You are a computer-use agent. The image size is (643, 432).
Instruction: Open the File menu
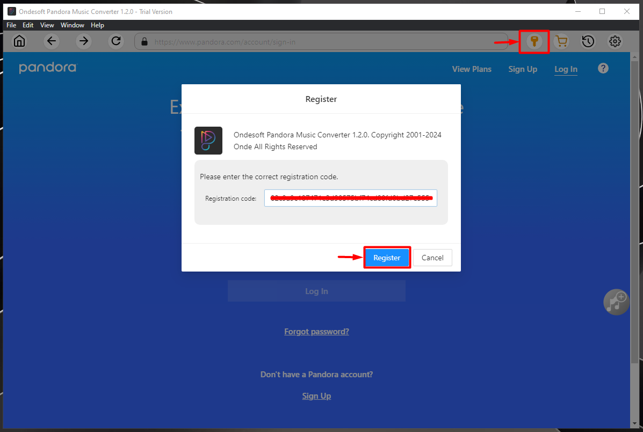(11, 25)
